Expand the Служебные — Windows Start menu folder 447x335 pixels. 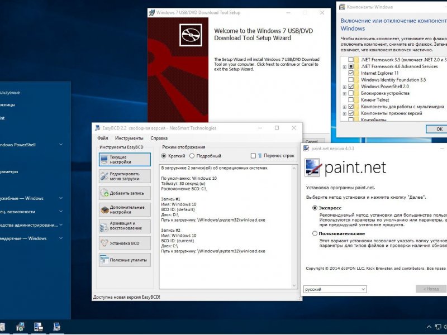[x=61, y=198]
